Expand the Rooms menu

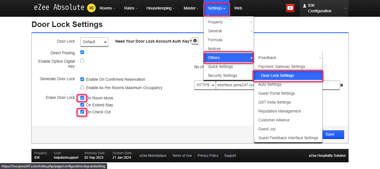coord(107,8)
